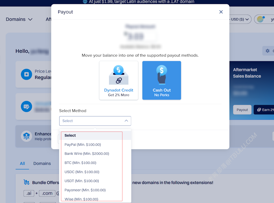Select Bank Wire (Min. $2000.00) option
Viewport: 274px width, 203px height.
95,154
